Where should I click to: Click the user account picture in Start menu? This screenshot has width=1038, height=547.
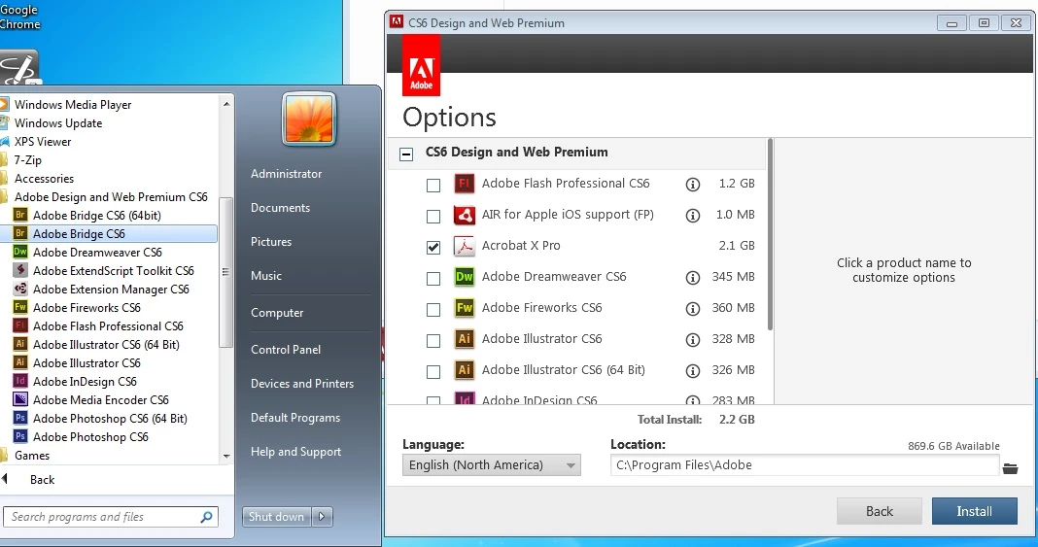309,119
